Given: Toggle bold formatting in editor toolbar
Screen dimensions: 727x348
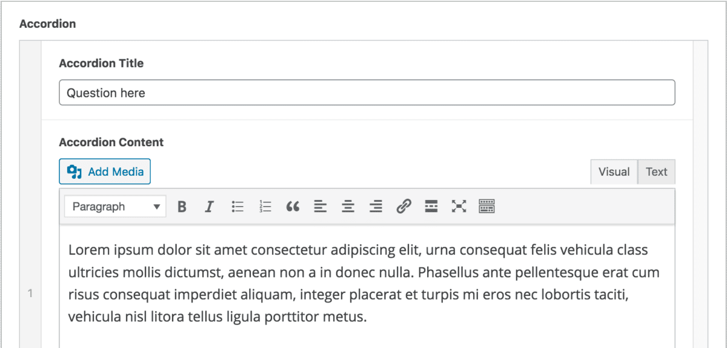Looking at the screenshot, I should 182,207.
